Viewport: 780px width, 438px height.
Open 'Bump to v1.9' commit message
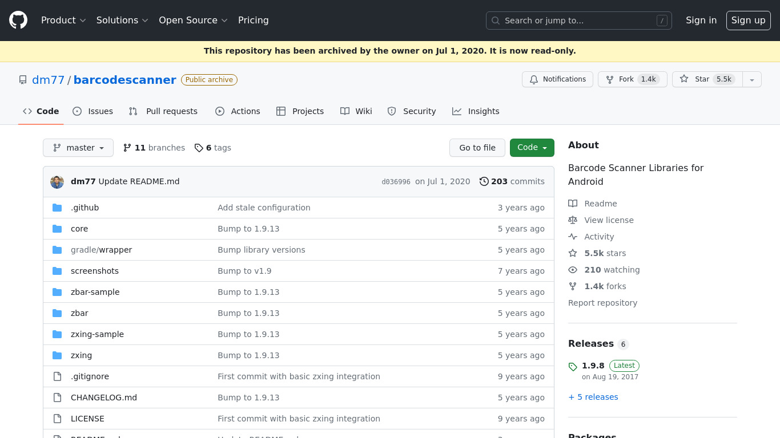244,271
